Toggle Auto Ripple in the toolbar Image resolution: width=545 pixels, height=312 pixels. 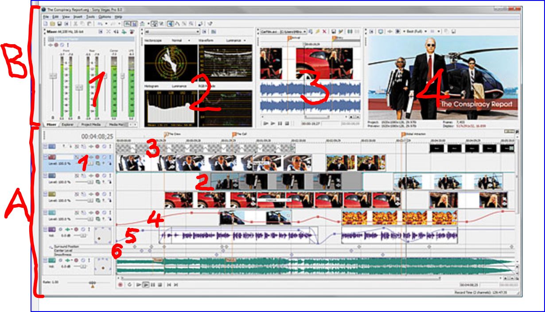point(142,24)
